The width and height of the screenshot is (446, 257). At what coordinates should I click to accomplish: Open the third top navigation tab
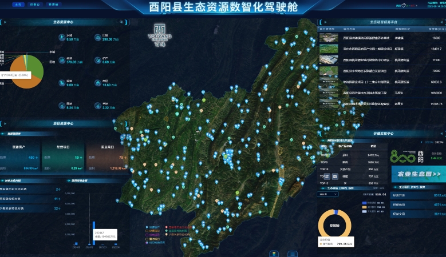click(53, 4)
